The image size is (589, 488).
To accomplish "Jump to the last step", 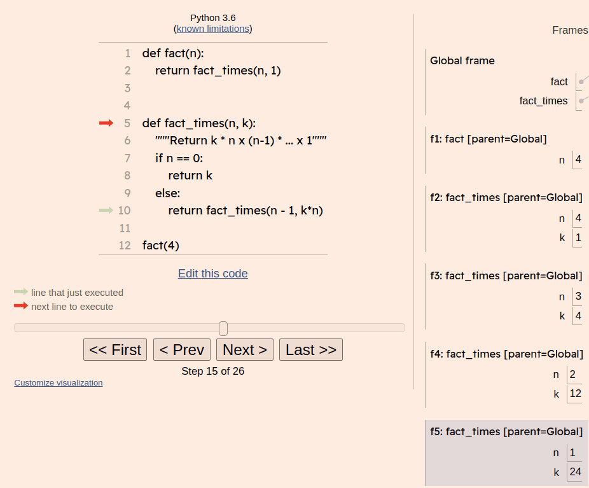I will 311,350.
